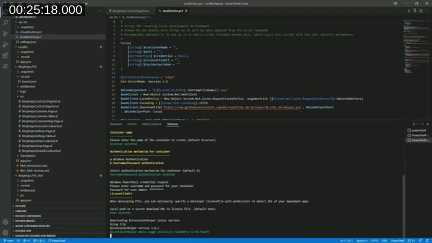
Task: Open the Manage gear icon
Action: click(5, 233)
